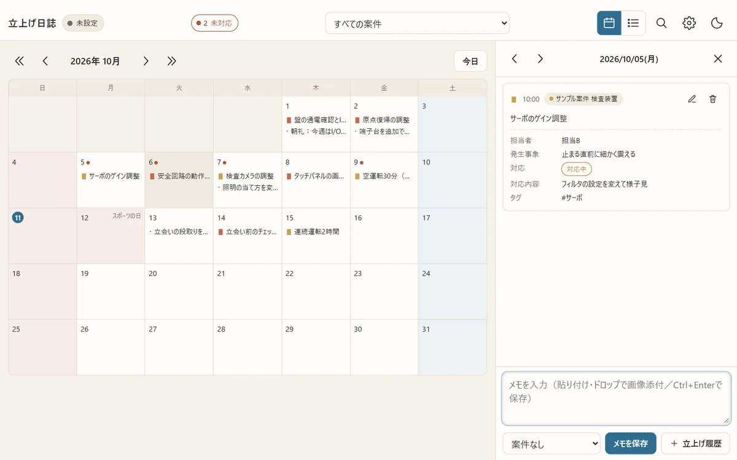
Task: Select October 31 calendar cell
Action: pos(453,347)
